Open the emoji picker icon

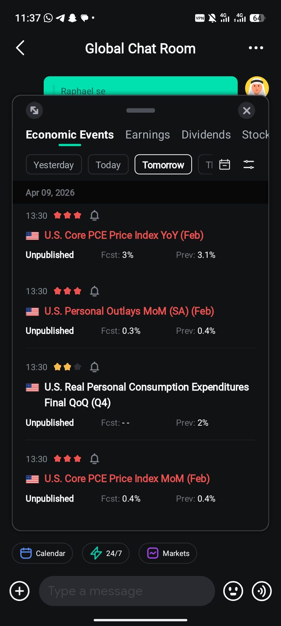coord(233,591)
